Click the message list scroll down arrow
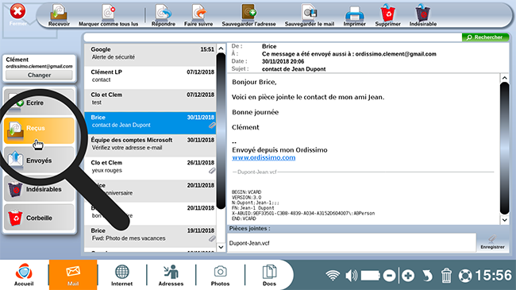516x290 pixels. pos(221,247)
